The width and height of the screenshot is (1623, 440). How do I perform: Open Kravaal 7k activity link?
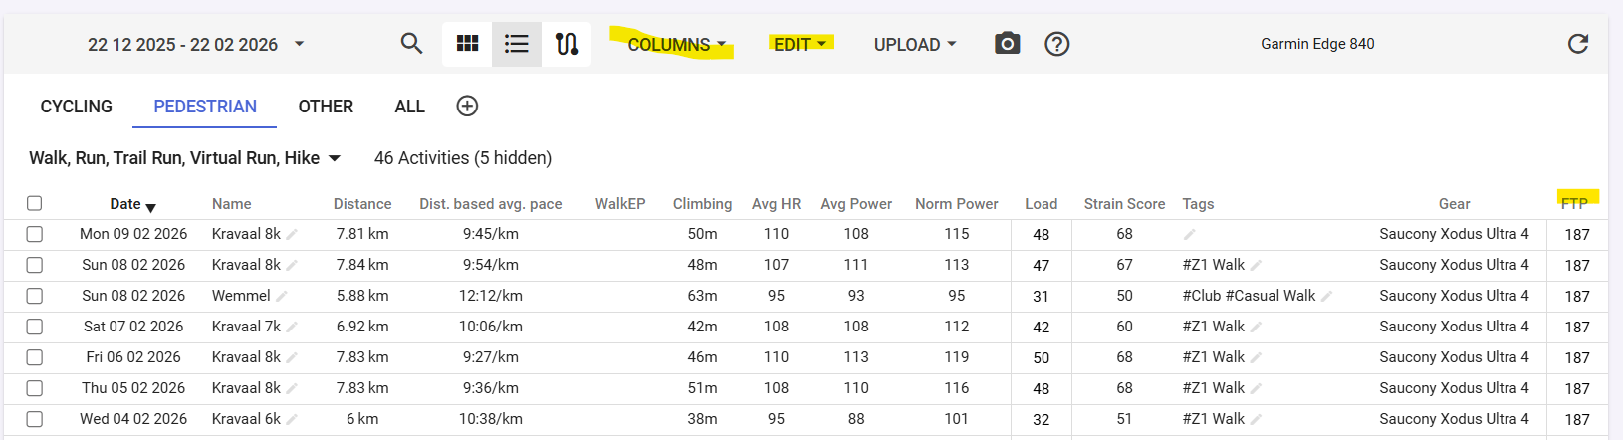246,327
